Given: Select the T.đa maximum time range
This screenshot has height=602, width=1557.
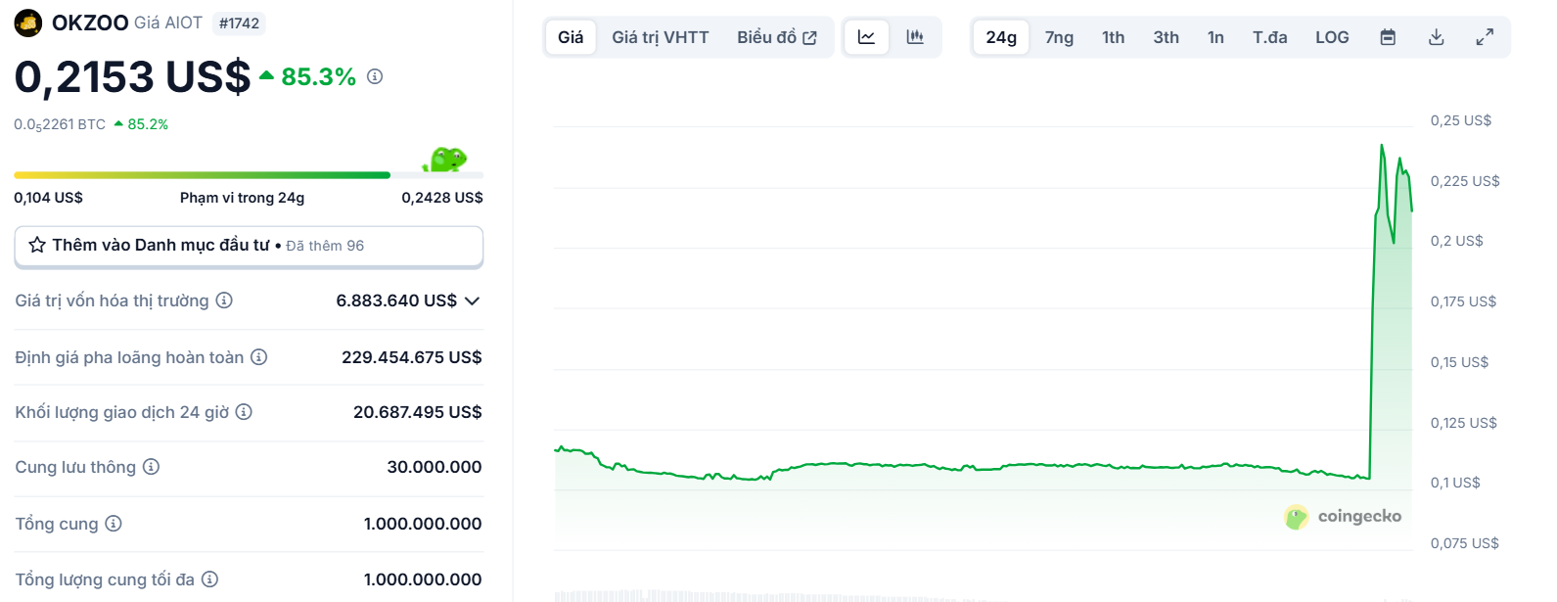Looking at the screenshot, I should click(1269, 37).
